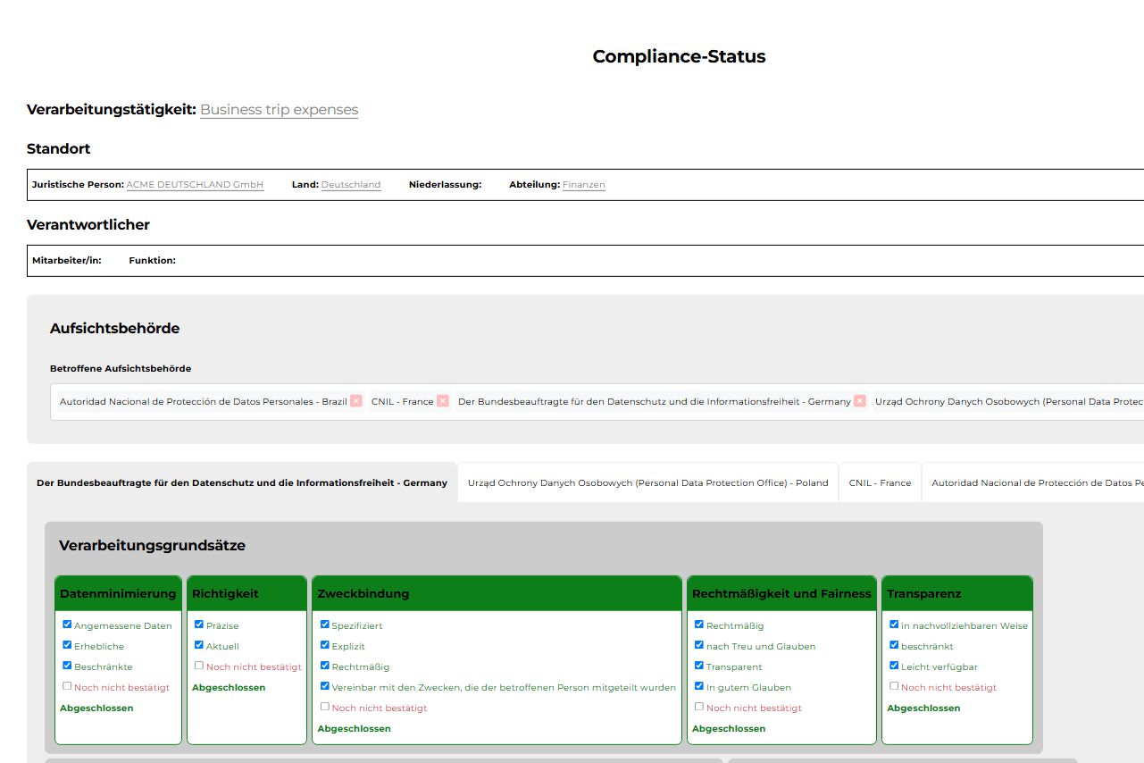
Task: Toggle the Transparent checkbox under Rechtmäßigkeit und Fairness
Action: (x=698, y=666)
